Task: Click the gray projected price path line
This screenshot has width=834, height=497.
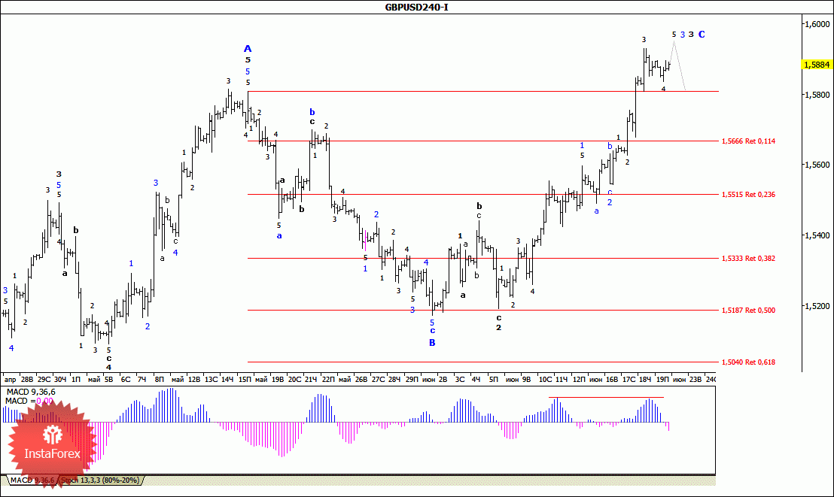Action: [x=678, y=65]
